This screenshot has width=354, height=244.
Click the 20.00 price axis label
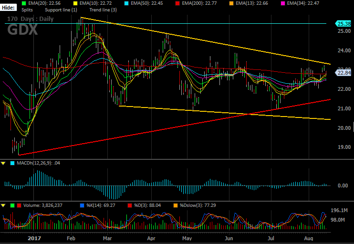344,128
